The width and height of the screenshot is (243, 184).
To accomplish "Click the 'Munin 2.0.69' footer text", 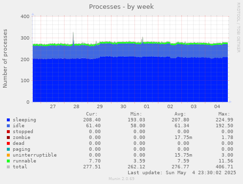I will pyautogui.click(x=121, y=179).
